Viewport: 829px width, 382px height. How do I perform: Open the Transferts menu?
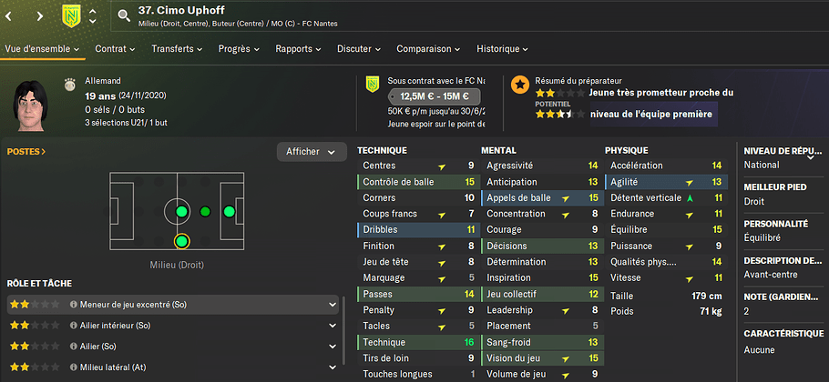click(x=177, y=48)
